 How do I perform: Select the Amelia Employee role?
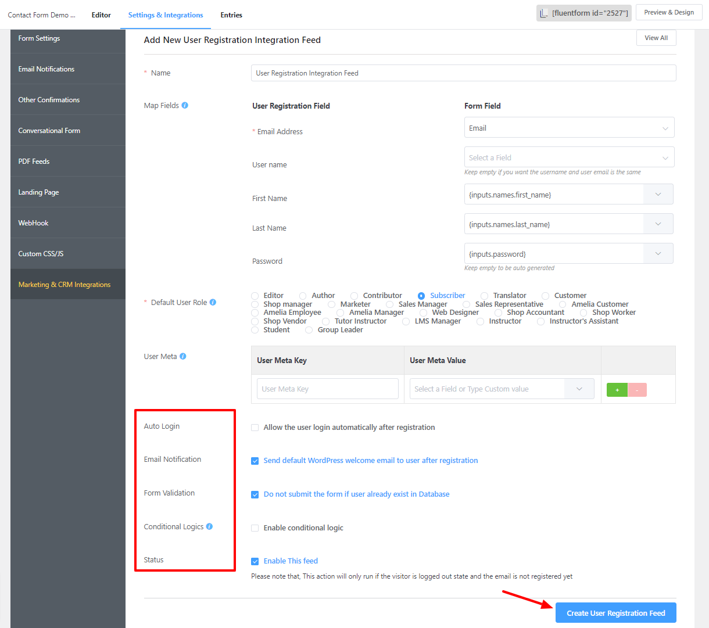(x=255, y=313)
